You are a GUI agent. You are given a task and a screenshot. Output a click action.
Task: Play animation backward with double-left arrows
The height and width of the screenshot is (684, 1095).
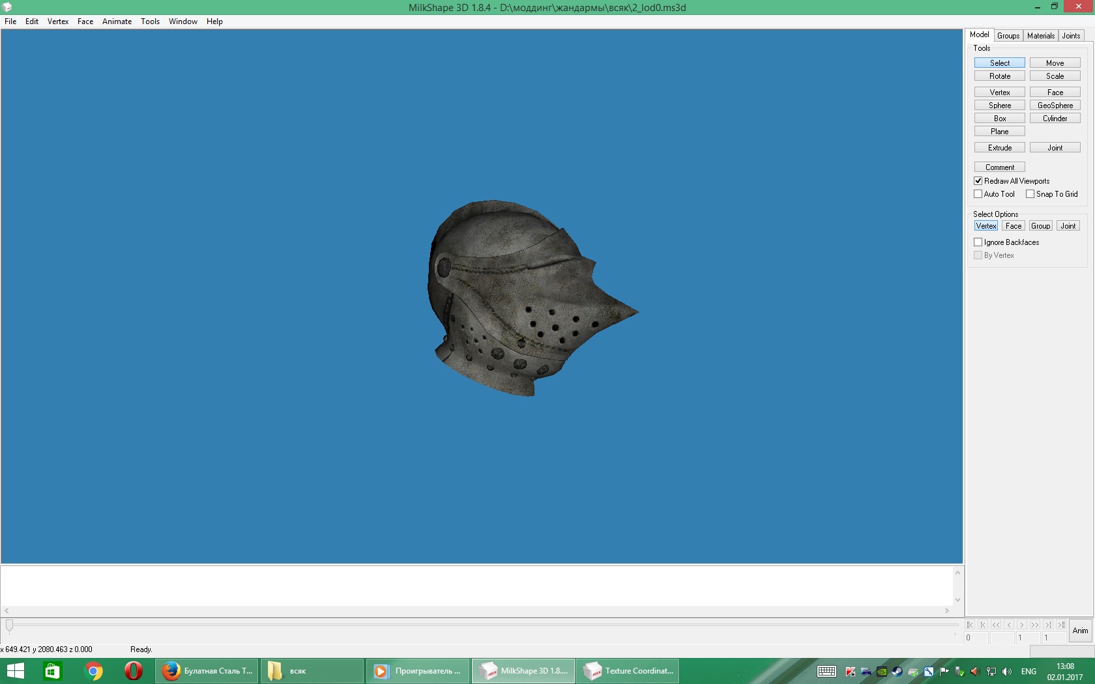coord(996,625)
